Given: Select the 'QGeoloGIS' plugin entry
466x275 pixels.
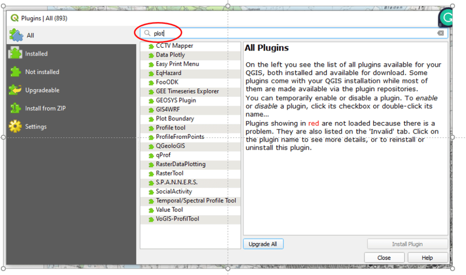Looking at the screenshot, I should 190,146.
